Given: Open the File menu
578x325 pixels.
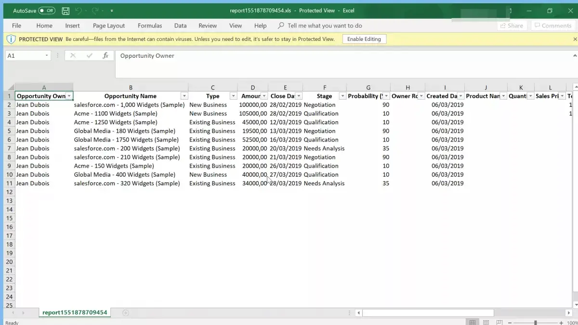Looking at the screenshot, I should coord(16,26).
